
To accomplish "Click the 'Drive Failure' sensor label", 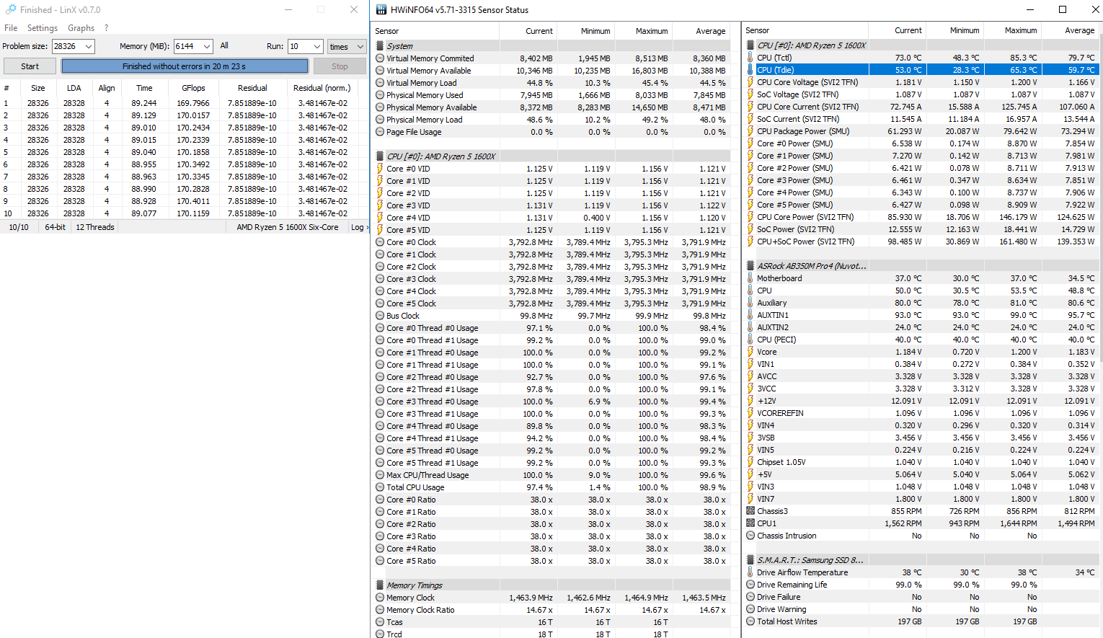I will point(779,597).
